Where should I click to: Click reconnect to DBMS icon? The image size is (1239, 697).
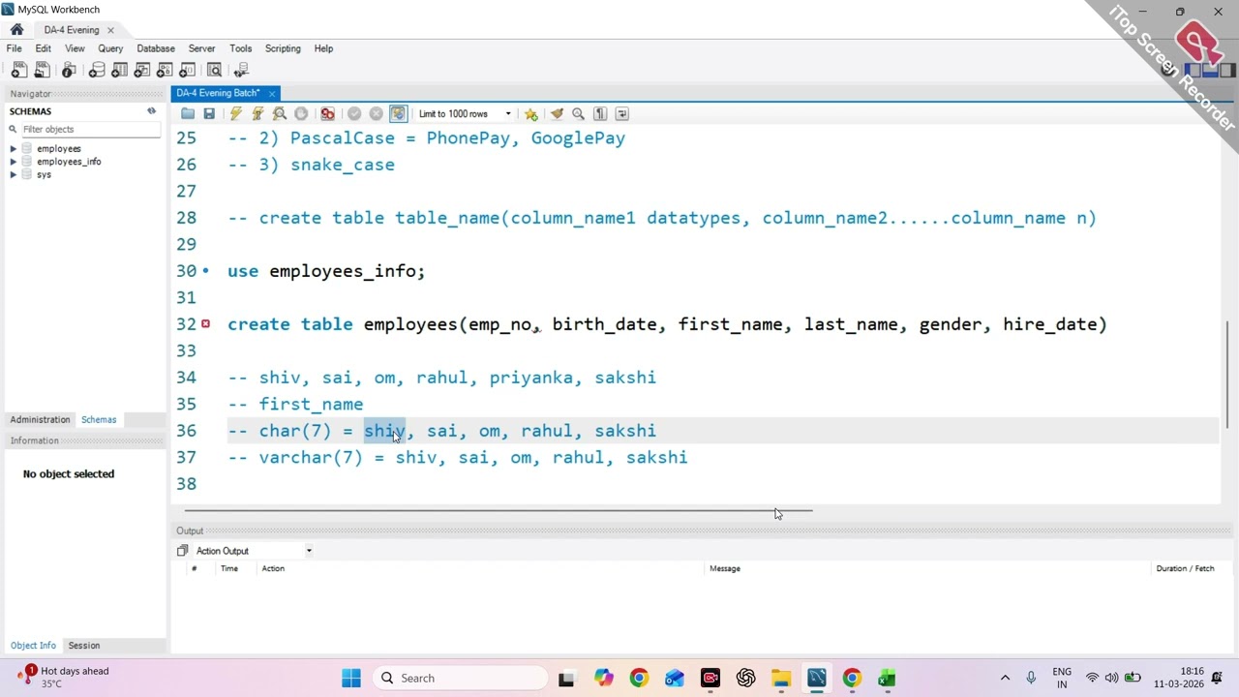click(241, 70)
